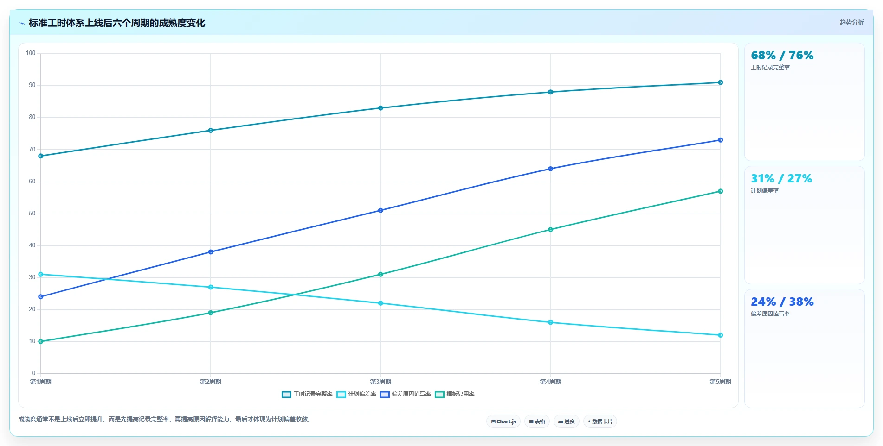Image resolution: width=883 pixels, height=446 pixels.
Task: Click 模板复用率 data point at 第1周期
Action: pos(41,341)
